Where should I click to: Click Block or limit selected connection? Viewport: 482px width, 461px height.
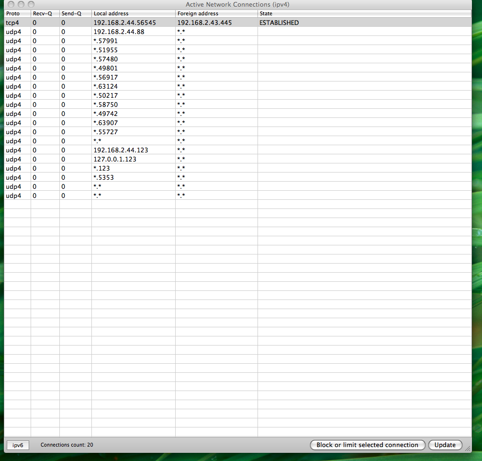367,445
